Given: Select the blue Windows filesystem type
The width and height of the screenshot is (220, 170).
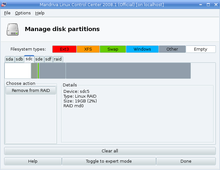Looking at the screenshot, I should [142, 49].
